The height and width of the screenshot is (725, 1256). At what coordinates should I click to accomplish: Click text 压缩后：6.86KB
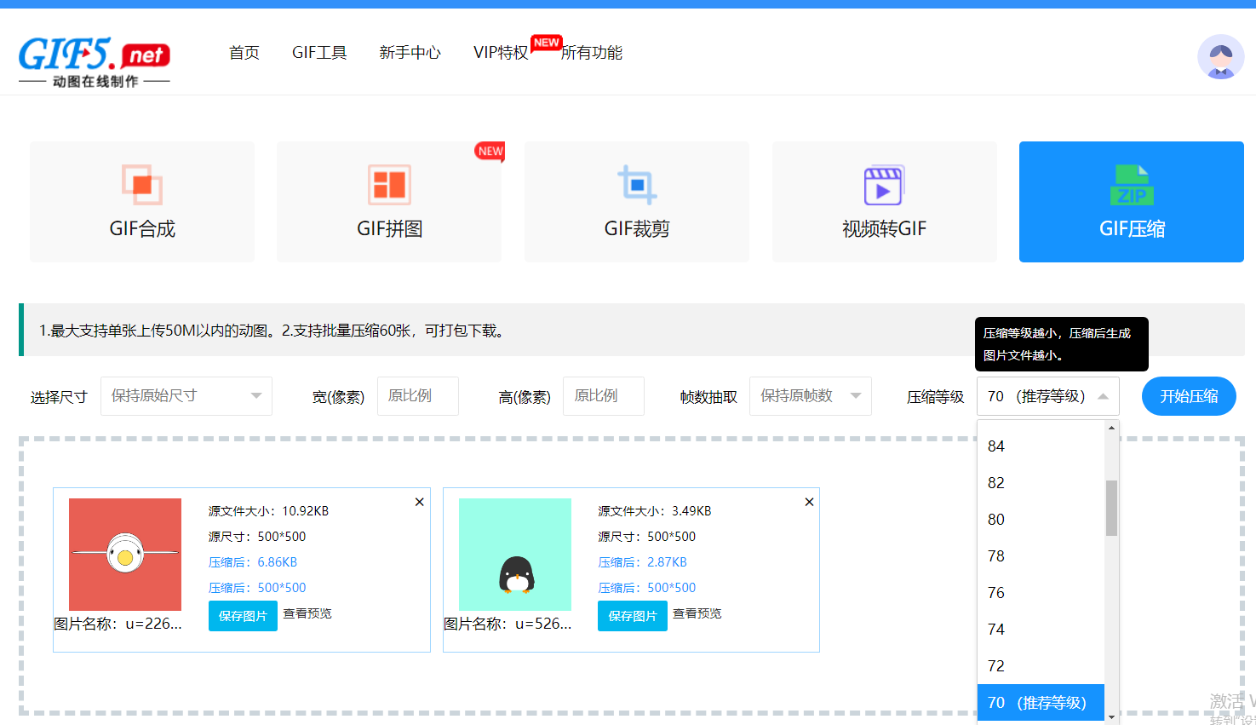tap(253, 562)
